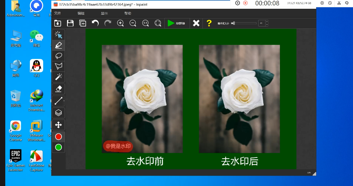
Task: Open the QQ desktop shortcut
Action: pyautogui.click(x=36, y=68)
